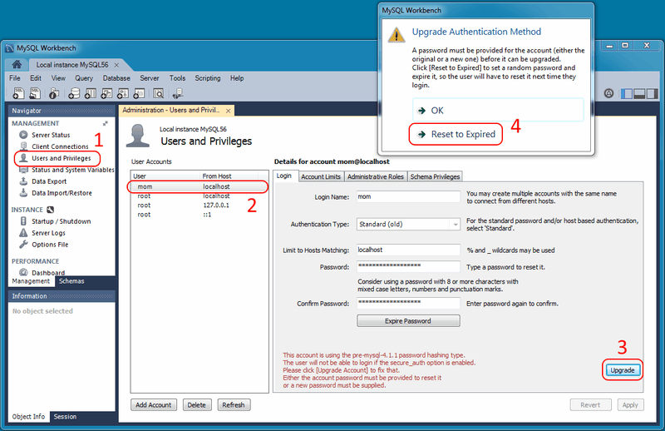Expand the Navigator panel using corner arrow

105,123
